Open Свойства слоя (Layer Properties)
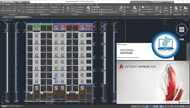190x108 pixels. click(x=88, y=9)
